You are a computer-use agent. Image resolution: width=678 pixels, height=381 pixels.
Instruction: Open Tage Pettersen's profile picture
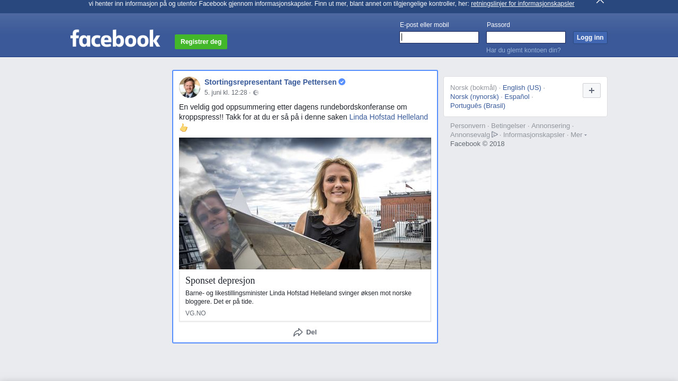click(190, 87)
